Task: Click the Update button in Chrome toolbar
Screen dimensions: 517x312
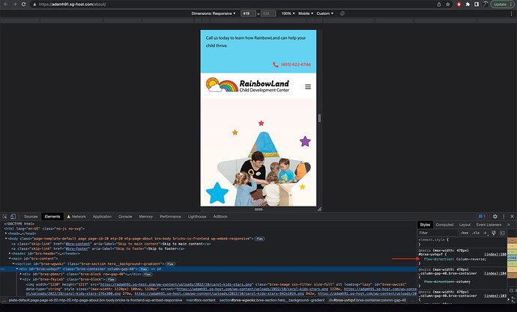Action: coord(502,4)
